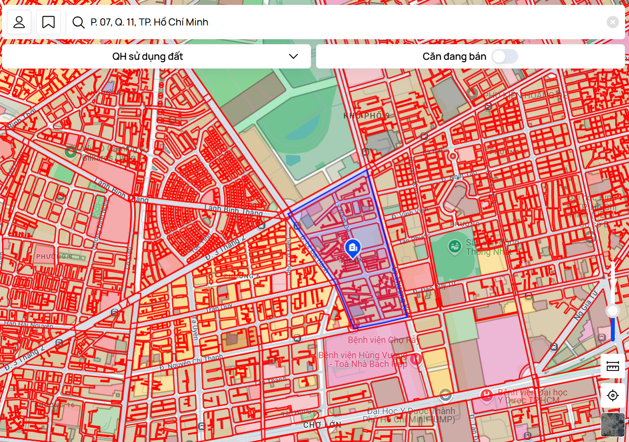The image size is (629, 442).
Task: Select the ruler measure distance tool
Action: click(x=613, y=366)
